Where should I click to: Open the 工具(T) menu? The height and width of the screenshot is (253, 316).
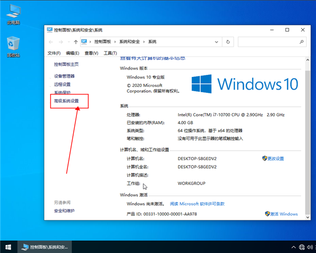point(110,53)
